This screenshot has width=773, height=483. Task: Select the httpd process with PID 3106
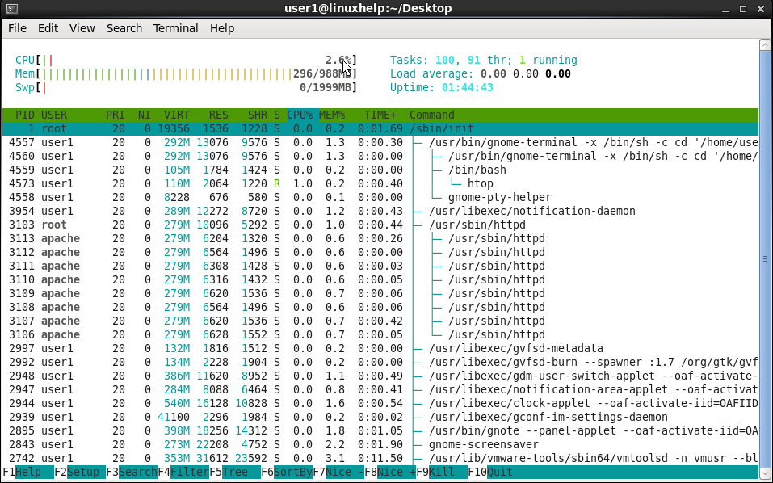point(380,335)
